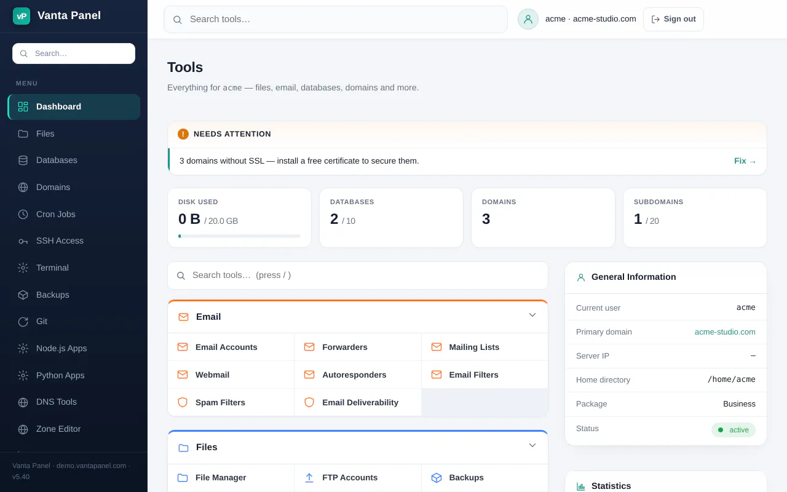The height and width of the screenshot is (492, 787).
Task: Click the FTP Accounts upload icon
Action: coord(309,477)
